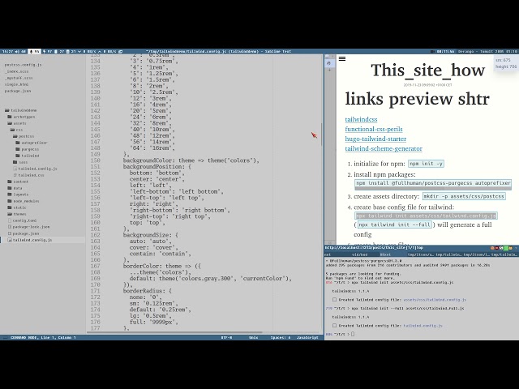Click the 'npm init -y' code snippet
Screen dimensions: 519x389
426,164
